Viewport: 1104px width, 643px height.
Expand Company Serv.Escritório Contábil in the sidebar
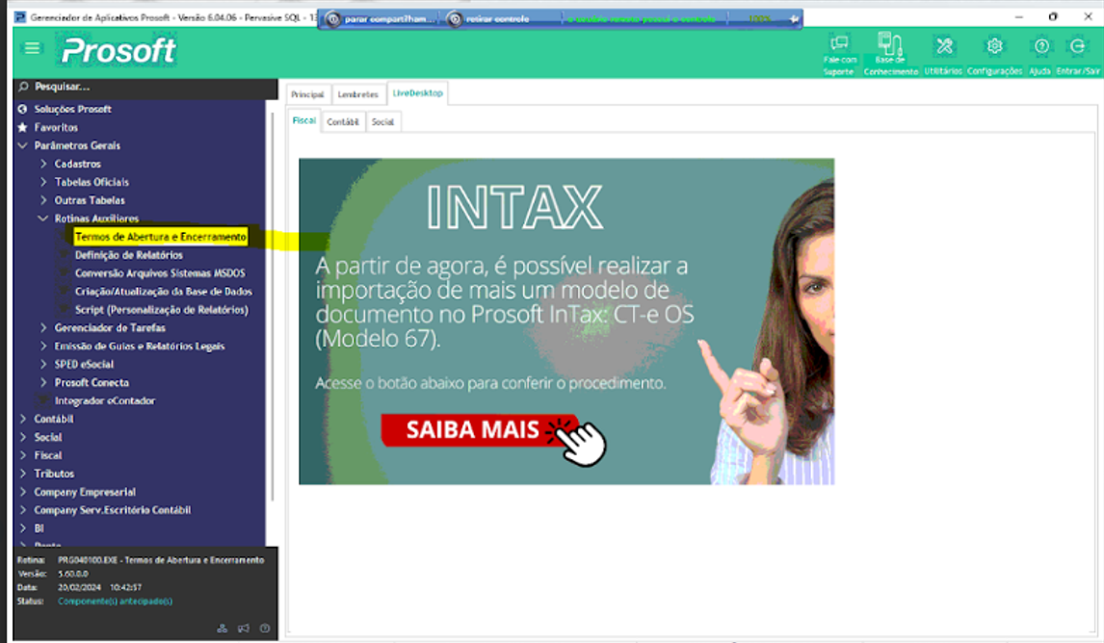click(22, 511)
